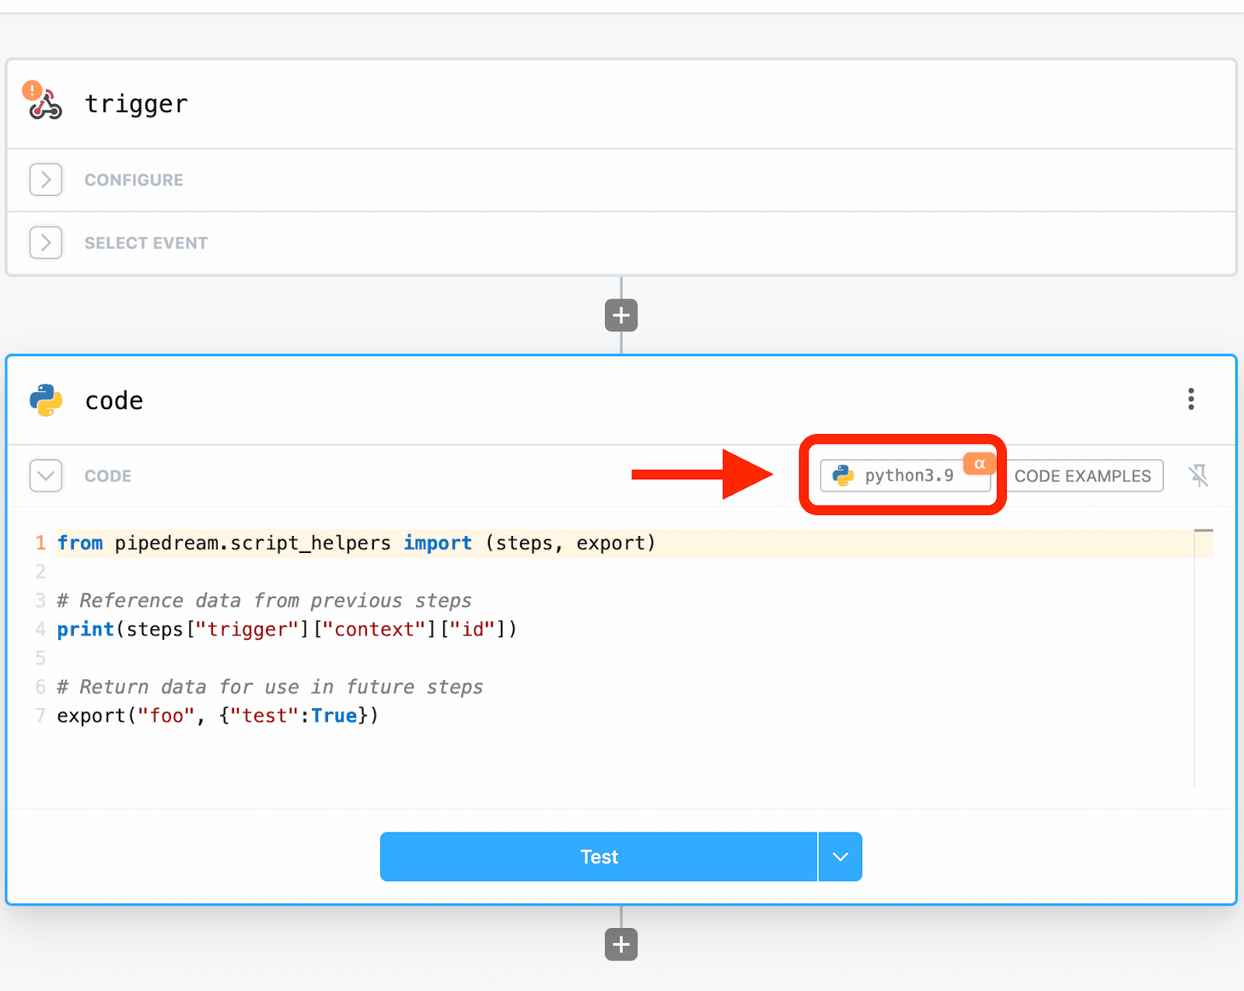Open the Test button dropdown arrow

840,856
